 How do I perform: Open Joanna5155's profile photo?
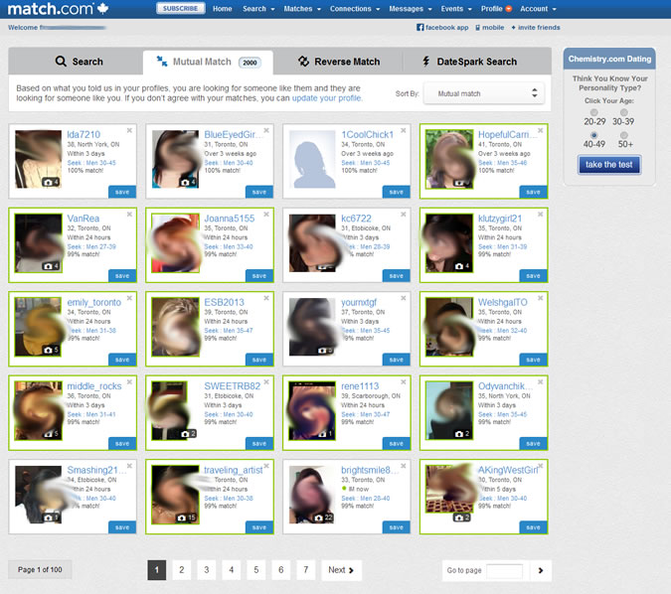pyautogui.click(x=175, y=243)
